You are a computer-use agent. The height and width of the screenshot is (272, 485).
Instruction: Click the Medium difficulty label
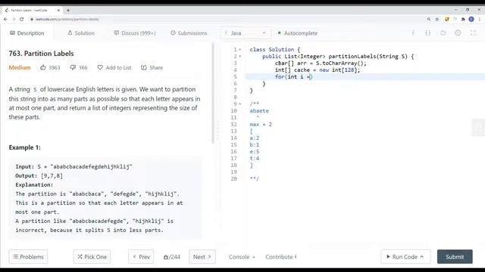[20, 67]
